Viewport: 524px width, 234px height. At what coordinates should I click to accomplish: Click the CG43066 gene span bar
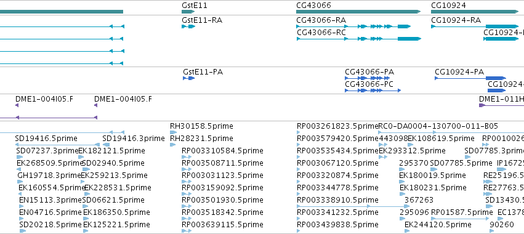click(358, 12)
